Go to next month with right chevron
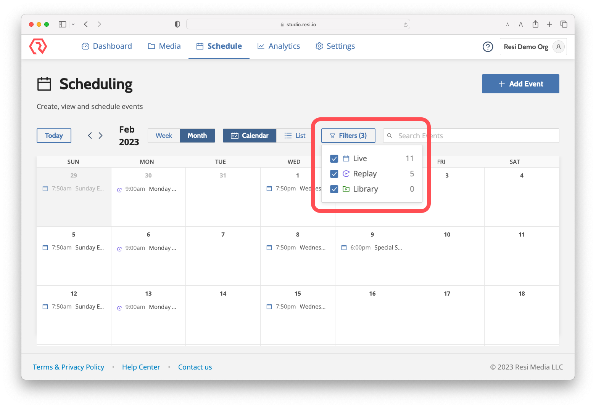The width and height of the screenshot is (596, 408). 101,136
